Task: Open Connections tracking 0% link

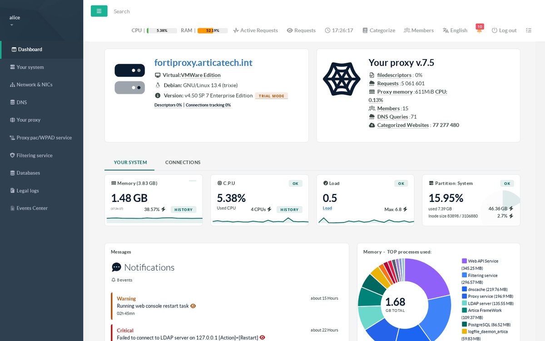Action: pyautogui.click(x=208, y=105)
